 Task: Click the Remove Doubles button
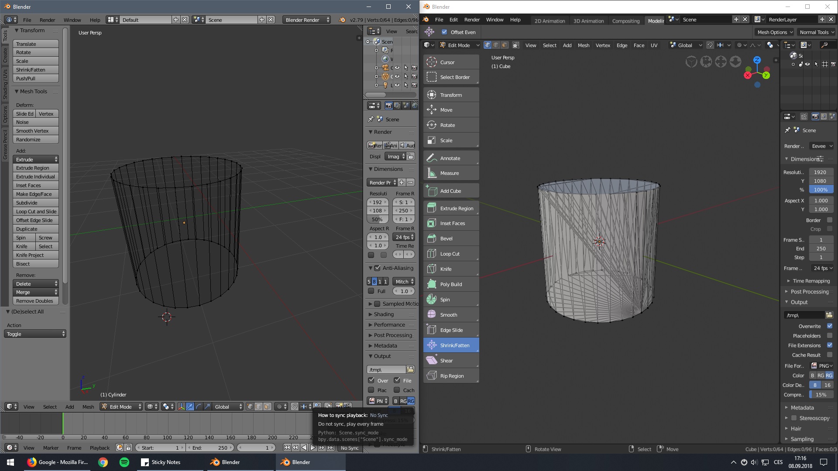click(36, 301)
